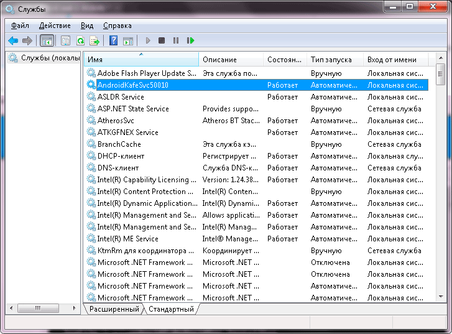452x334 pixels.
Task: Click the Back arrow toolbar icon
Action: [13, 41]
